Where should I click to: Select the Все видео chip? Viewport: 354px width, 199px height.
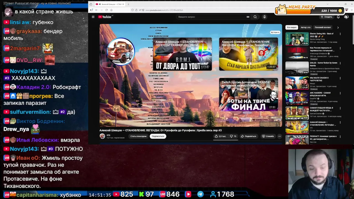coord(291,27)
